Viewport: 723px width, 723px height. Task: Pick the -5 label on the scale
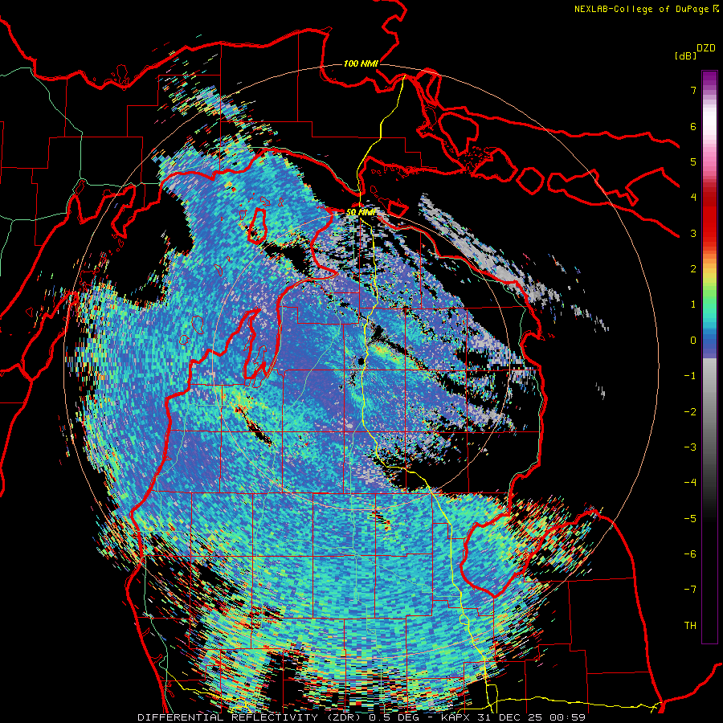pos(690,519)
